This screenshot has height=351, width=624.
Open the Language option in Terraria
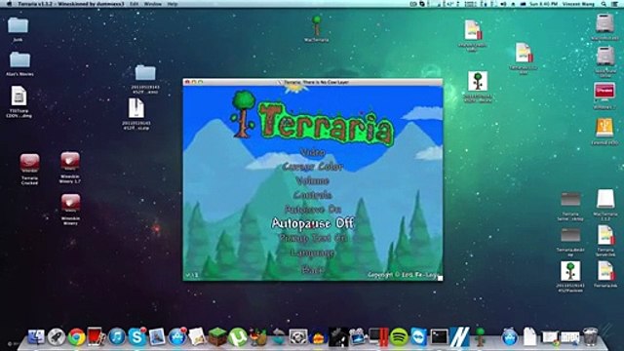coord(313,253)
